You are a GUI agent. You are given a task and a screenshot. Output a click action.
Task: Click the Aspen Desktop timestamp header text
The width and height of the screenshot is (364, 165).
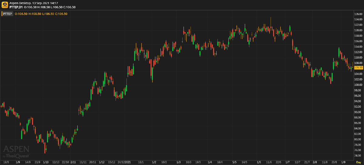[34, 3]
